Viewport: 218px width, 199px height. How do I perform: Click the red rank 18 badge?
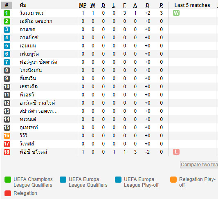coord(7,152)
